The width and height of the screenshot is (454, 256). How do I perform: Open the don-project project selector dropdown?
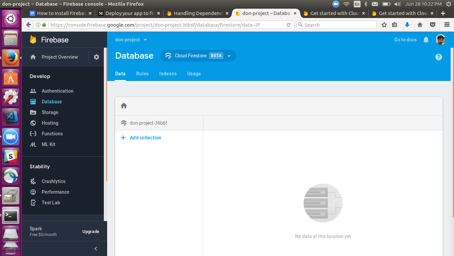coord(131,40)
